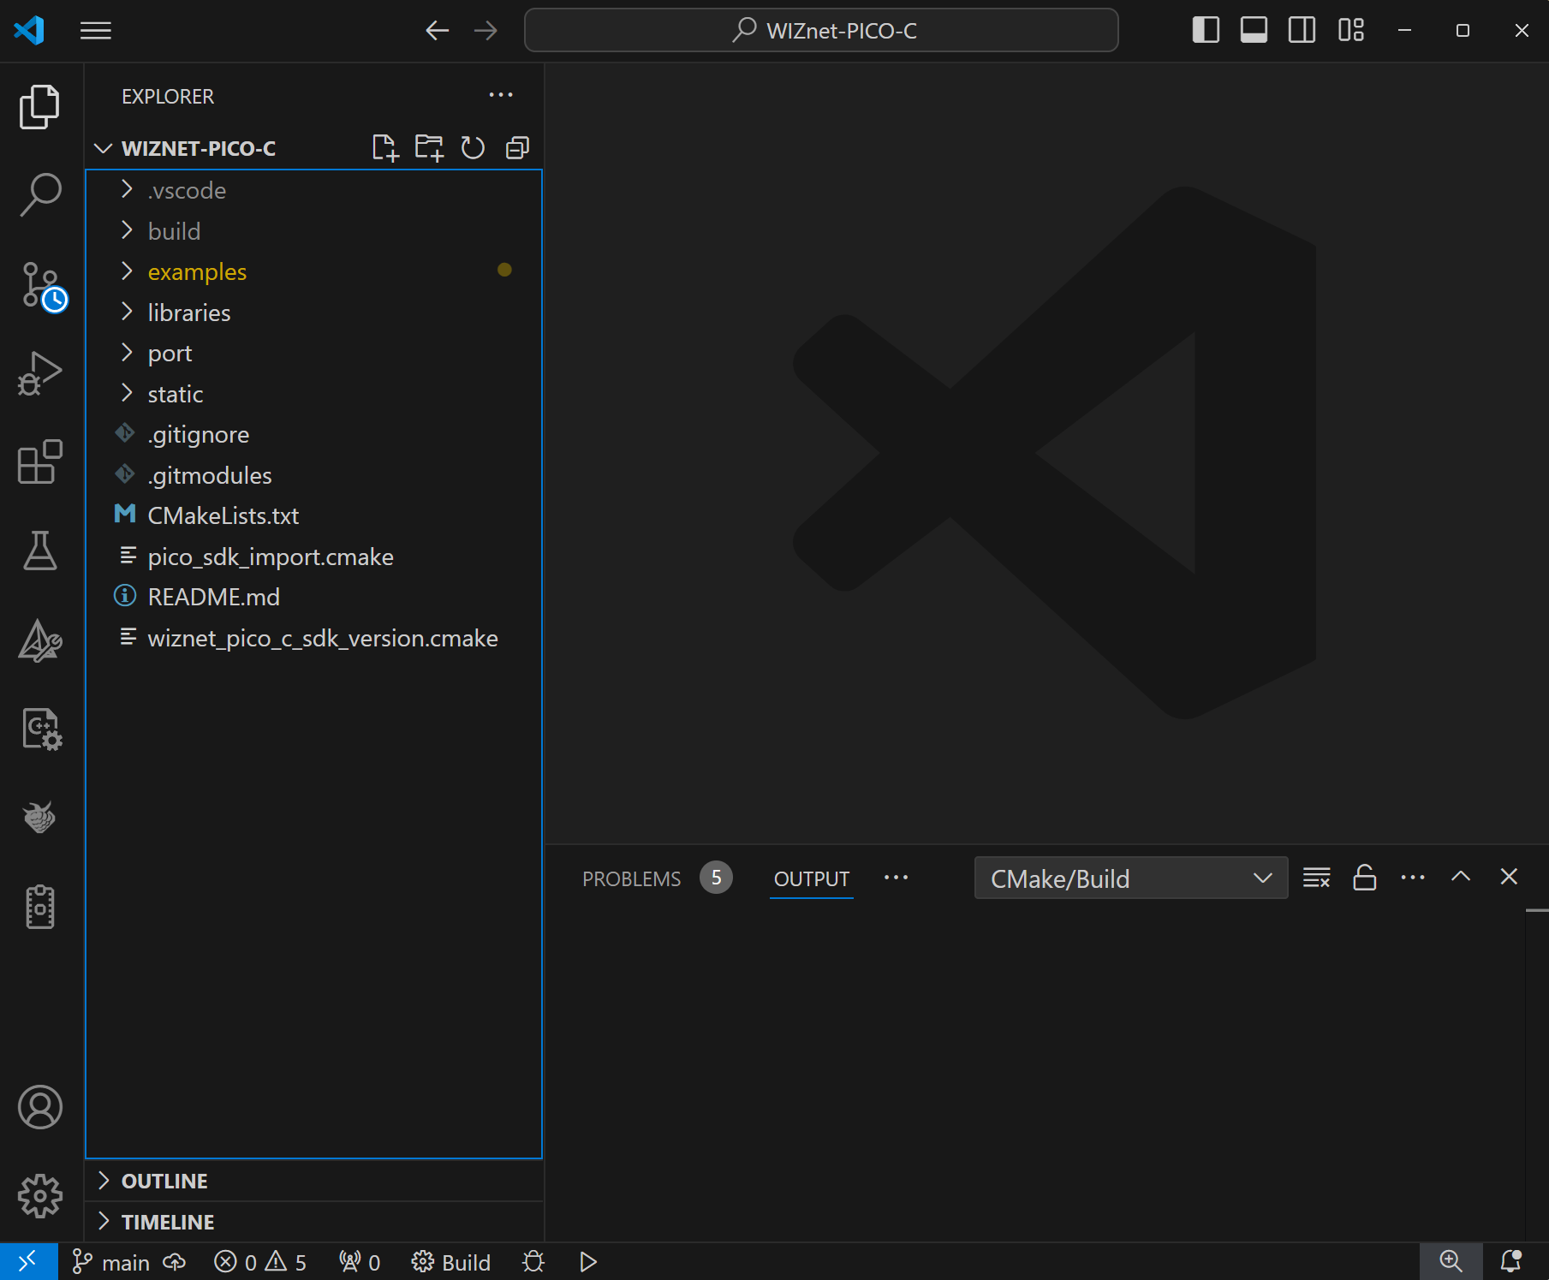Click the Build button in status bar
The image size is (1549, 1280).
pyautogui.click(x=451, y=1262)
